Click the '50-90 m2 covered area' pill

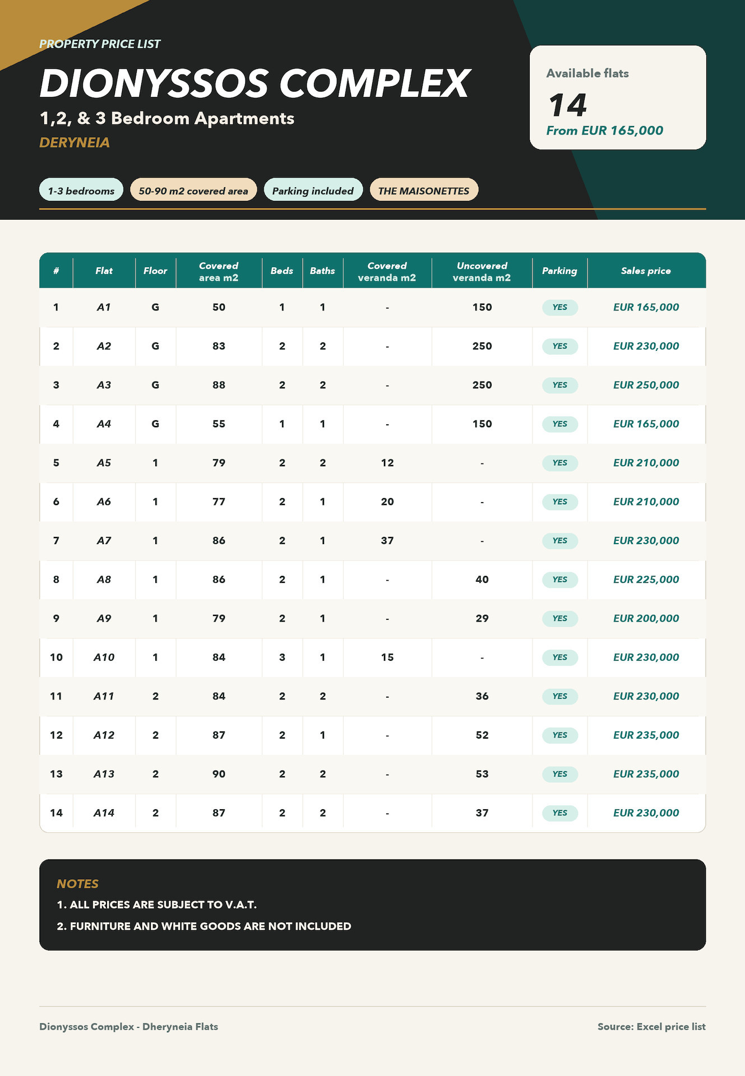(x=193, y=191)
